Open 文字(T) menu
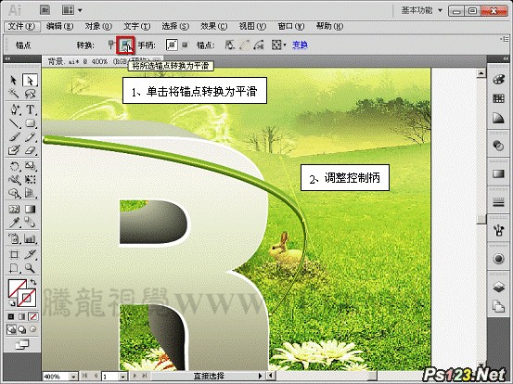 [x=136, y=27]
